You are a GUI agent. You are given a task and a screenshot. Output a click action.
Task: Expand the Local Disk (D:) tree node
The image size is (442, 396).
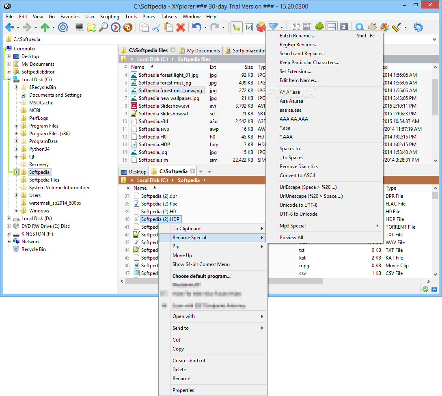click(9, 219)
